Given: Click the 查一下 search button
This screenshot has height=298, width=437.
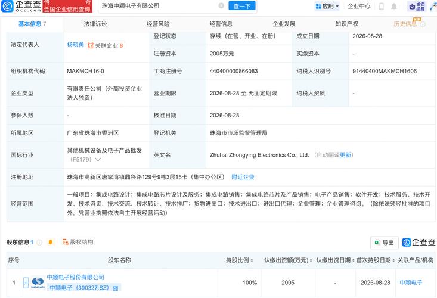Looking at the screenshot, I should (x=242, y=6).
